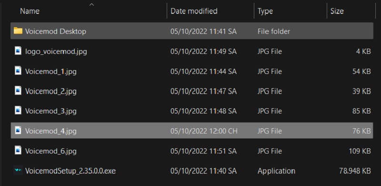Viewport: 381px width, 186px height.
Task: Select the Voicemod Desktop folder name
Action: pyautogui.click(x=56, y=31)
